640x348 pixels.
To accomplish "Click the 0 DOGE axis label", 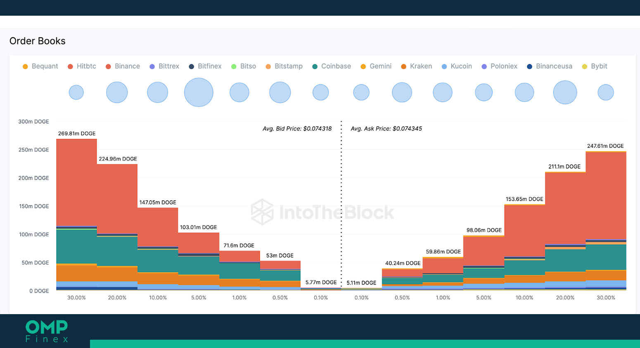I will (x=39, y=291).
